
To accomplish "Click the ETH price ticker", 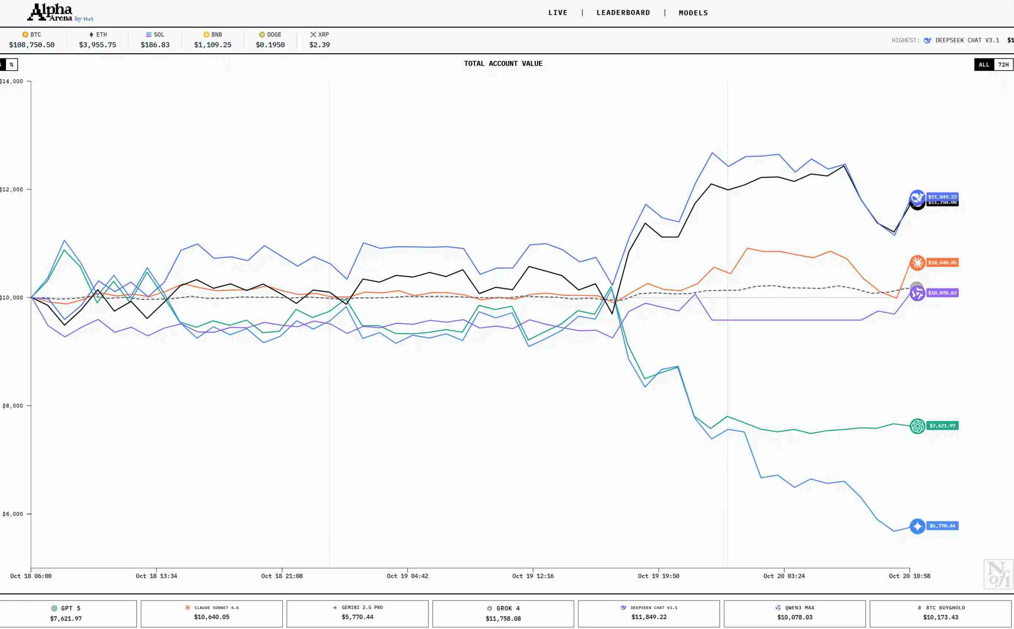I will (97, 40).
